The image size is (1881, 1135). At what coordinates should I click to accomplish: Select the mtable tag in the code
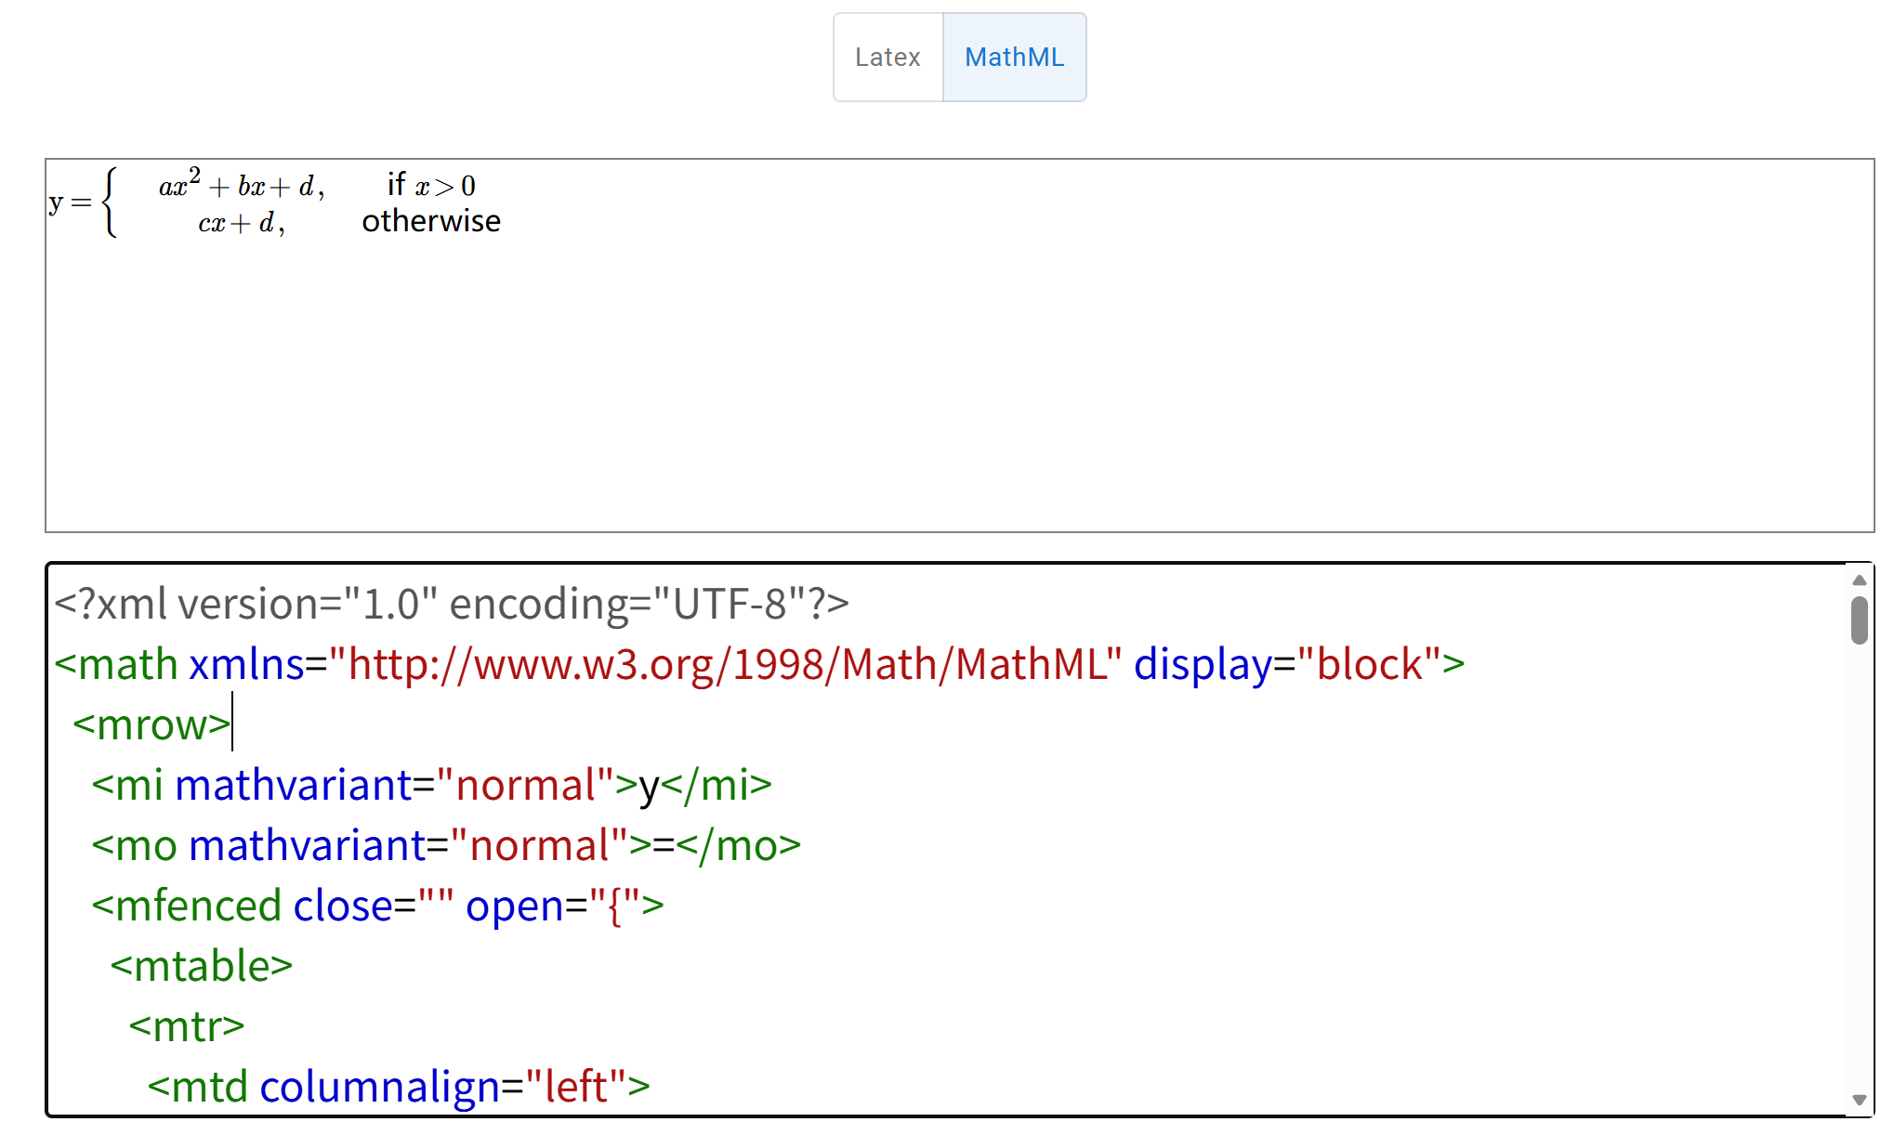pos(201,966)
